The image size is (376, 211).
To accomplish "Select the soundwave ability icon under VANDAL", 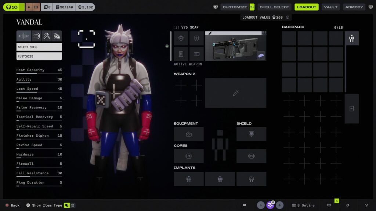I will click(x=23, y=36).
